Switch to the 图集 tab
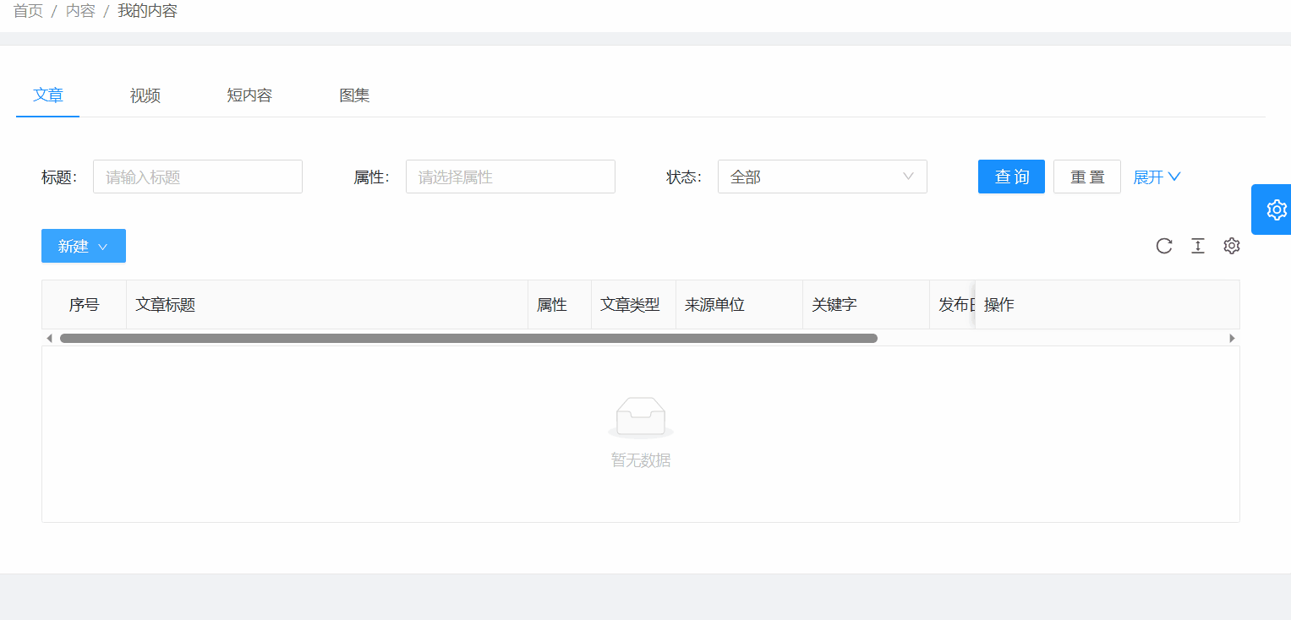The image size is (1291, 620). (354, 95)
